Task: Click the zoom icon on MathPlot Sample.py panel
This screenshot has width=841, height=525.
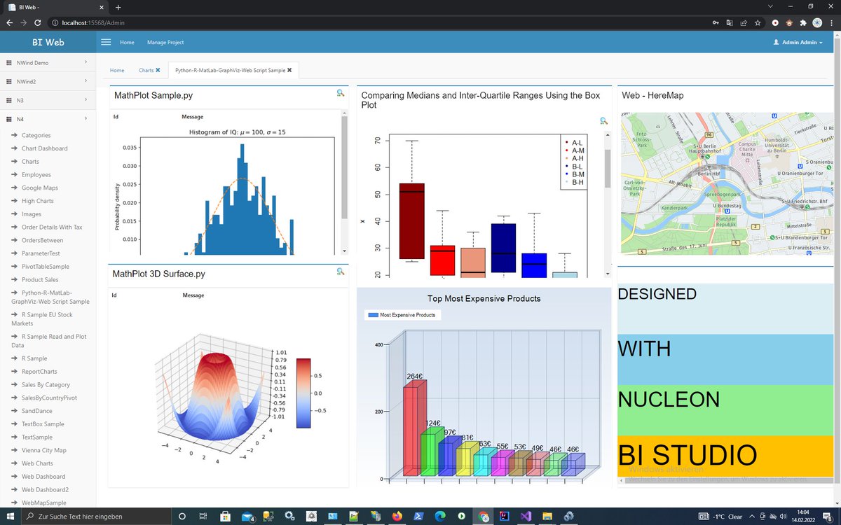Action: [341, 93]
